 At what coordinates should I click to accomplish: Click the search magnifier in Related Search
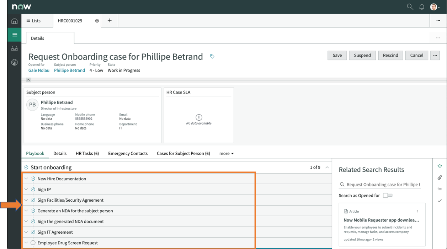[342, 185]
